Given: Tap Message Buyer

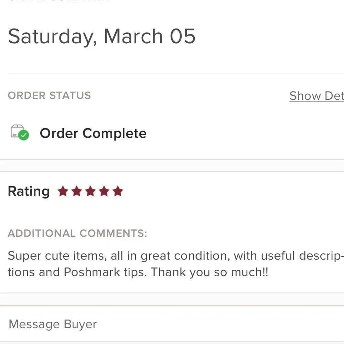Looking at the screenshot, I should tap(53, 324).
